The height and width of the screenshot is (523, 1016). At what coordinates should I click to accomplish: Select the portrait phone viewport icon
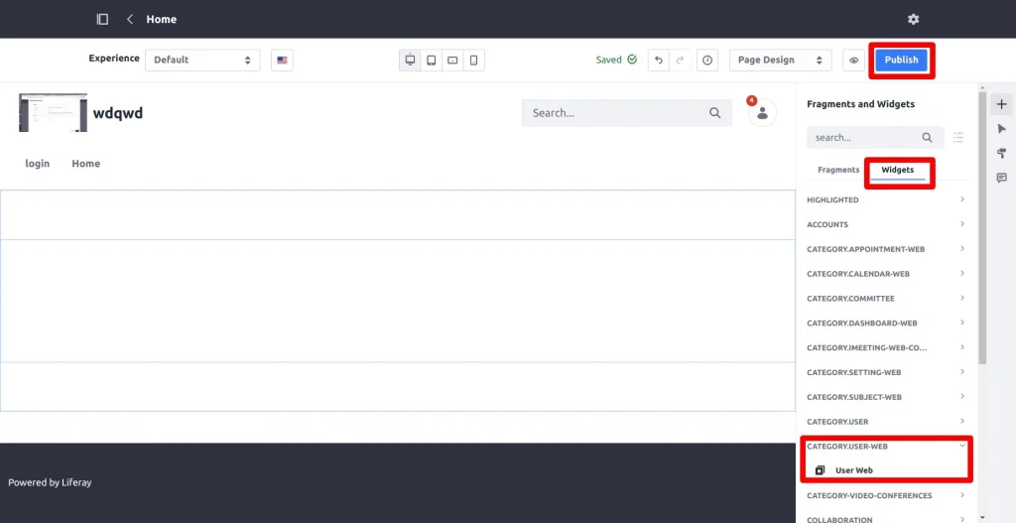point(473,61)
